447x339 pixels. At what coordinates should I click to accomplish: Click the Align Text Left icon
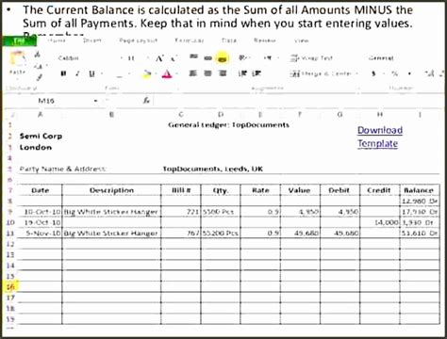tap(193, 73)
